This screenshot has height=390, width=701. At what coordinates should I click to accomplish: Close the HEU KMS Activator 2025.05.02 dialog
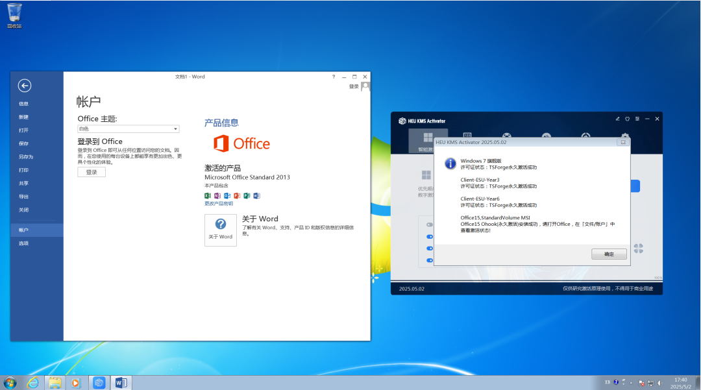[623, 142]
